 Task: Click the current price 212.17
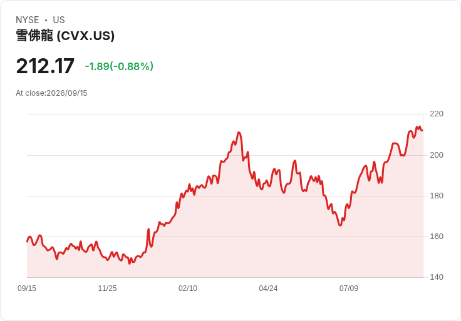pos(45,66)
